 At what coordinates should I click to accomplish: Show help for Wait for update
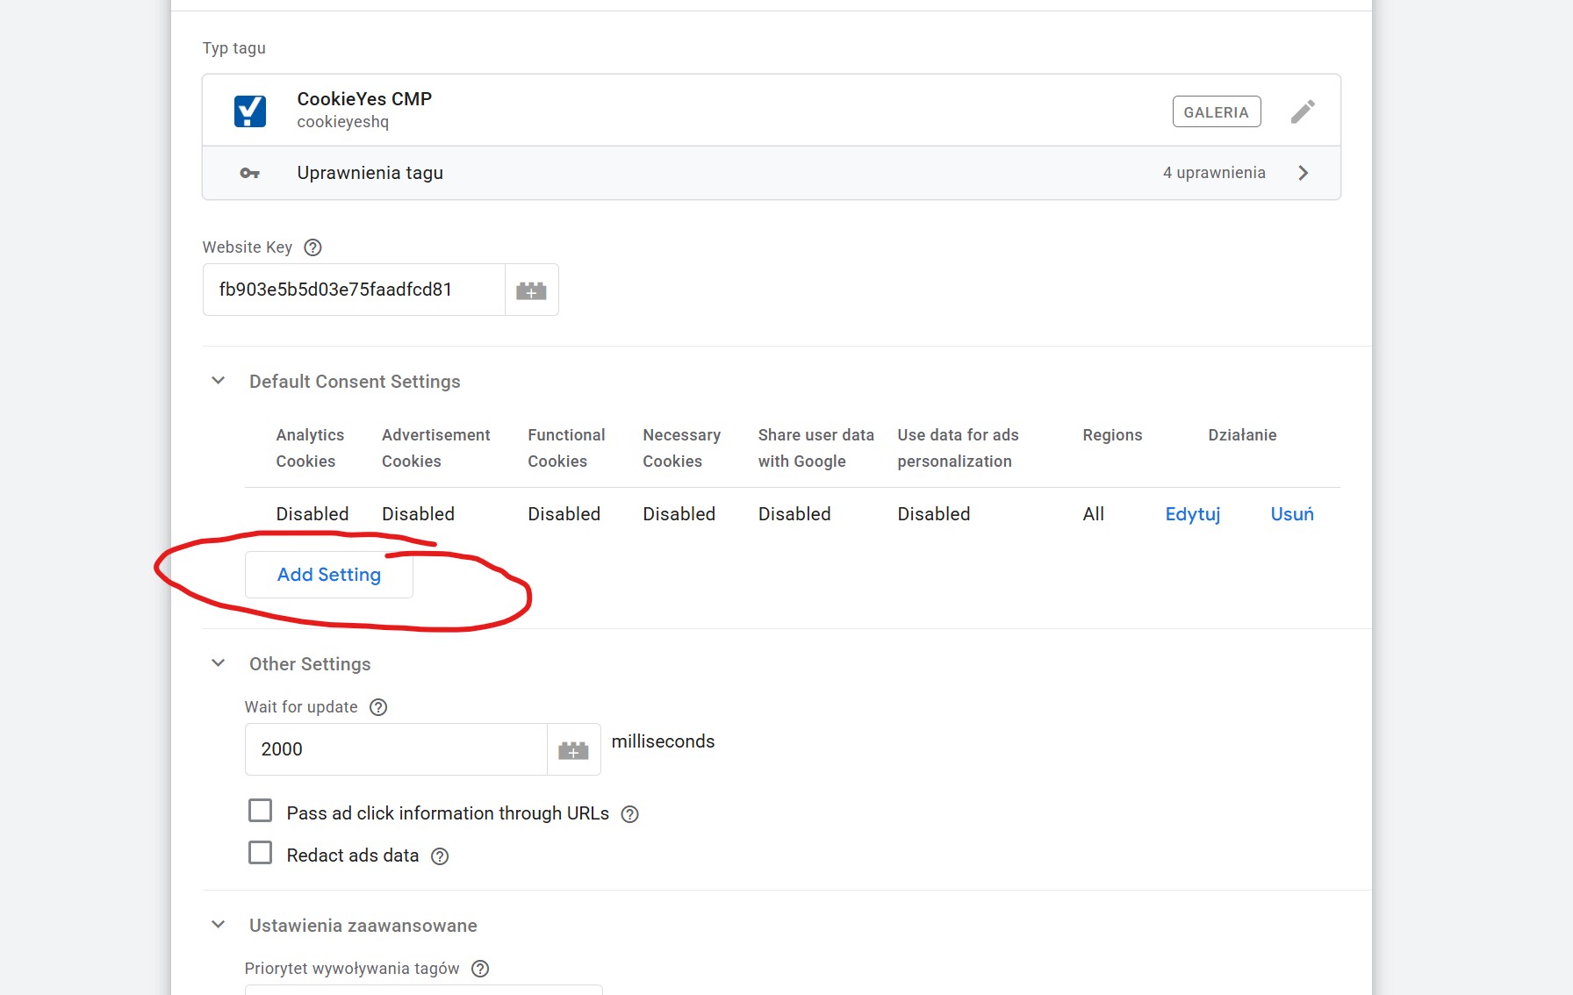[378, 707]
